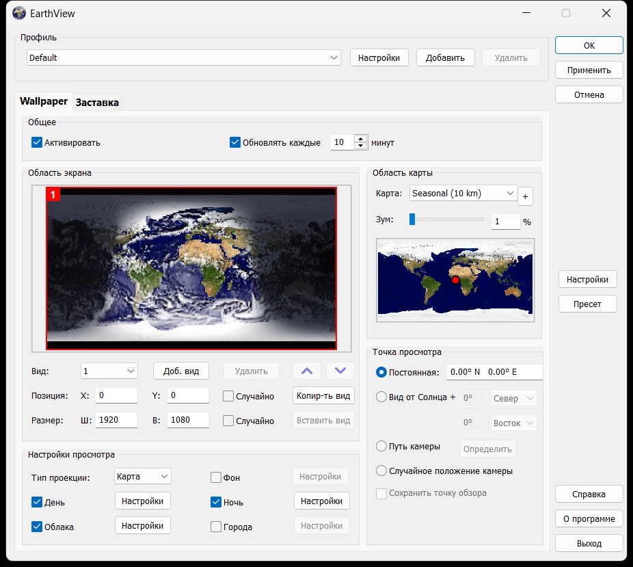Click the up arrow view button

click(x=307, y=371)
